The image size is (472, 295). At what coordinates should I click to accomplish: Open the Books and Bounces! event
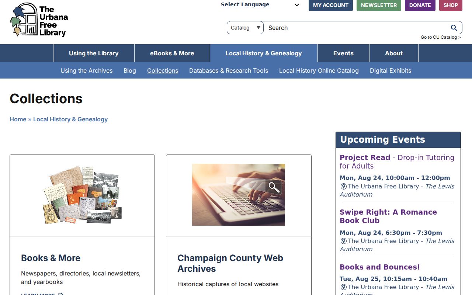point(380,267)
